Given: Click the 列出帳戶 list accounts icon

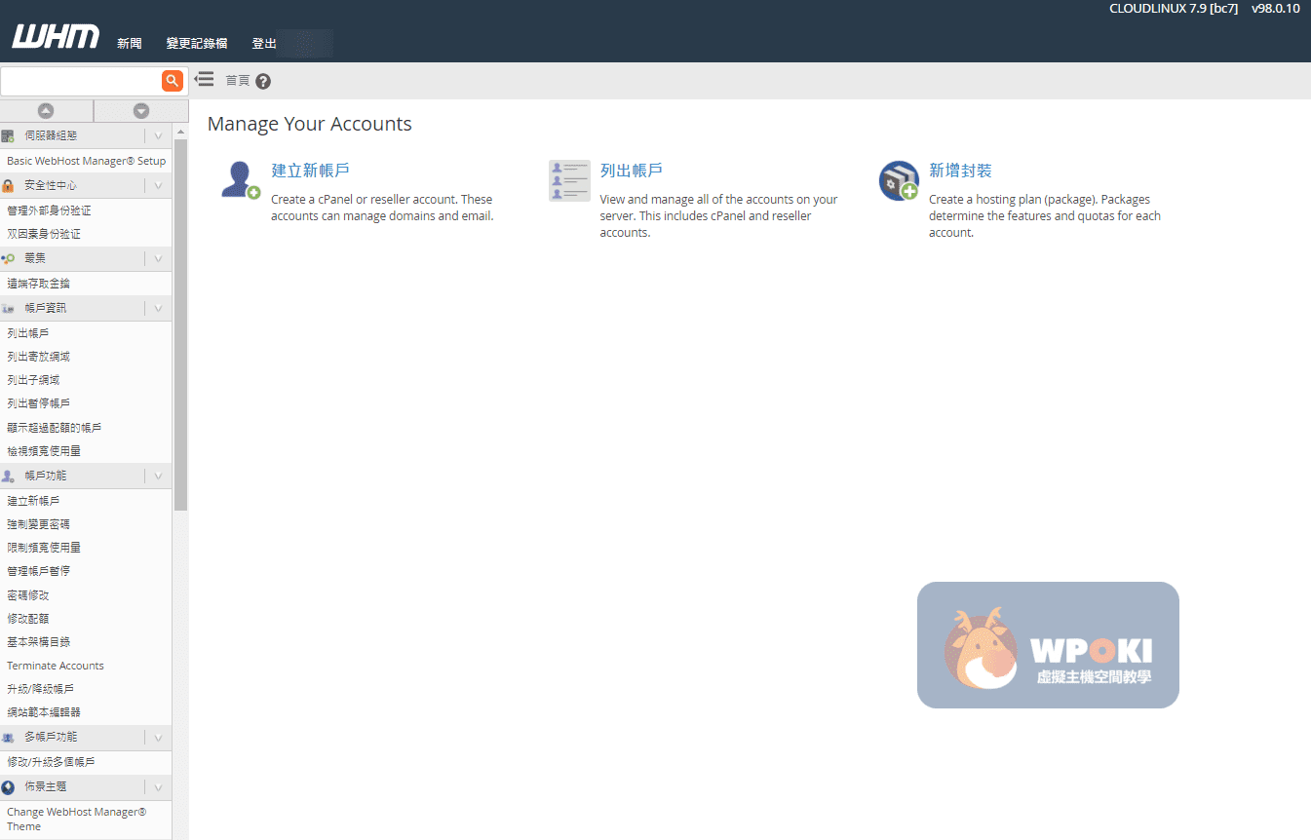Looking at the screenshot, I should pos(569,180).
